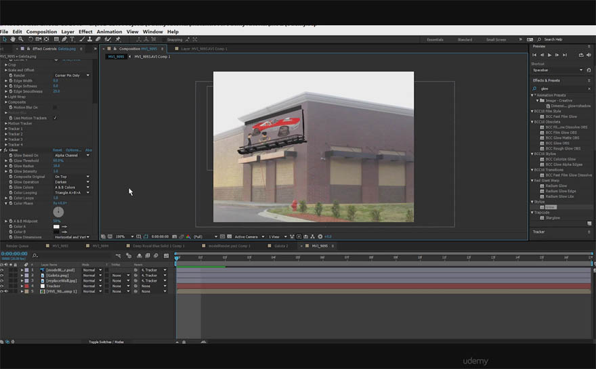
Task: Toggle Motion Blur On checkbox
Action: [56, 107]
